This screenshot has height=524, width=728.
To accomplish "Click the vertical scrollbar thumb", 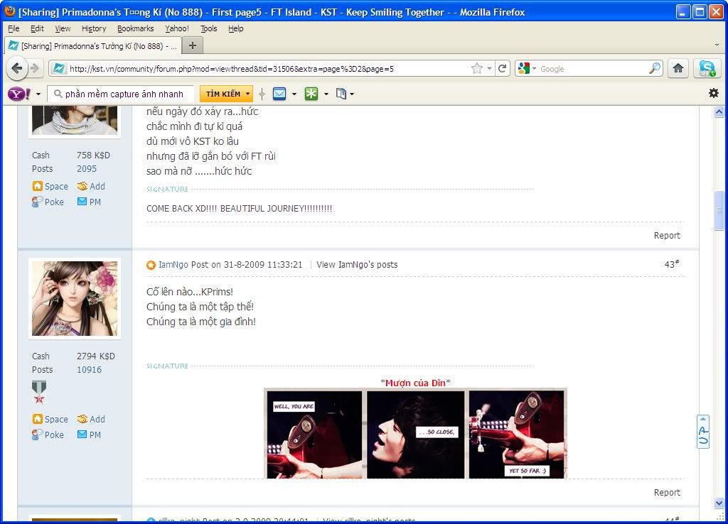I will (x=719, y=211).
